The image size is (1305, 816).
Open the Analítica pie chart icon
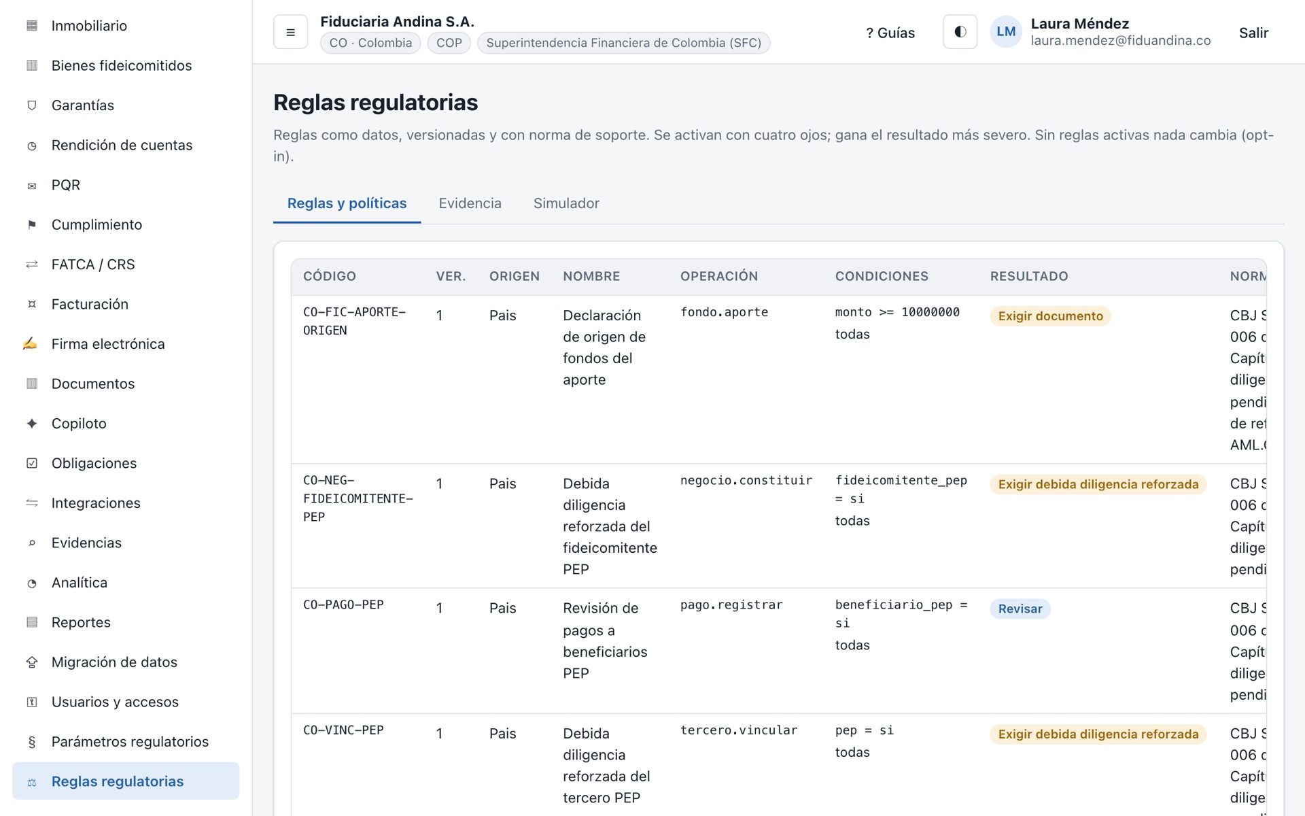(32, 583)
